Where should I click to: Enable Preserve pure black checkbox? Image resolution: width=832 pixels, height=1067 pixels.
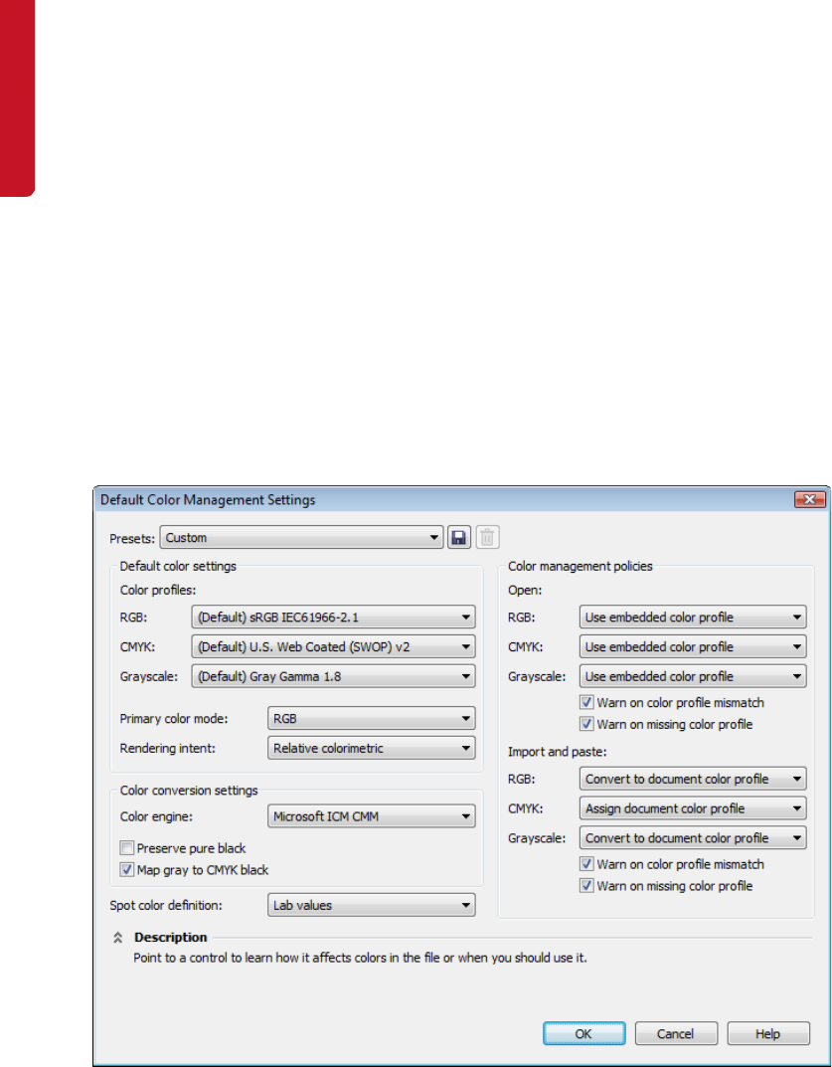tap(126, 848)
